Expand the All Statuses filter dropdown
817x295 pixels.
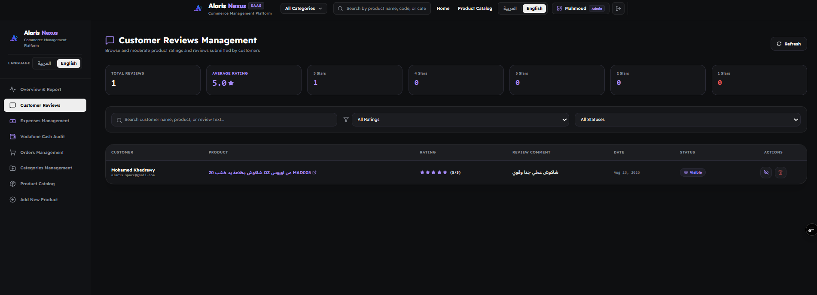click(687, 120)
